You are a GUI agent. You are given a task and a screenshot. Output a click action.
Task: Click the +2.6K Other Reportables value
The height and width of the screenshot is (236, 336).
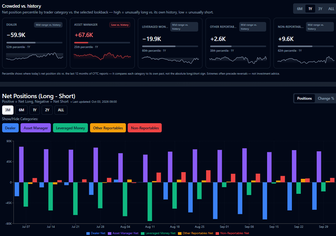pos(218,39)
